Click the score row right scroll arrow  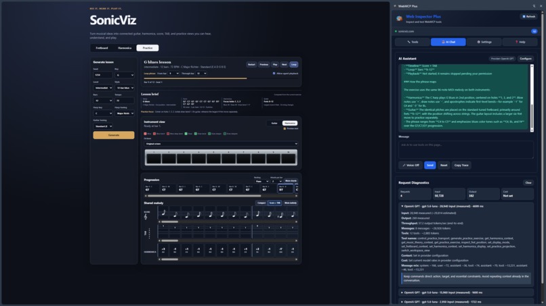pyautogui.click(x=296, y=222)
